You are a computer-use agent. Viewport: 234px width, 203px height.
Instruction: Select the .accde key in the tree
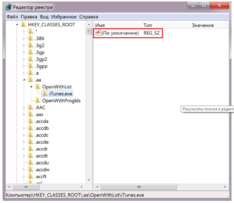pos(42,142)
